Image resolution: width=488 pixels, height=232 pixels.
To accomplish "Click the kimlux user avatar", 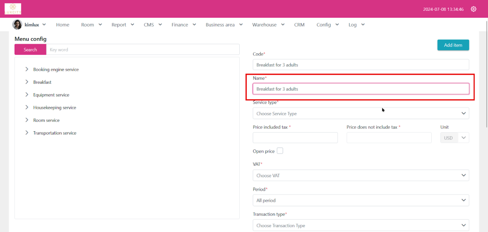I will click(x=17, y=25).
